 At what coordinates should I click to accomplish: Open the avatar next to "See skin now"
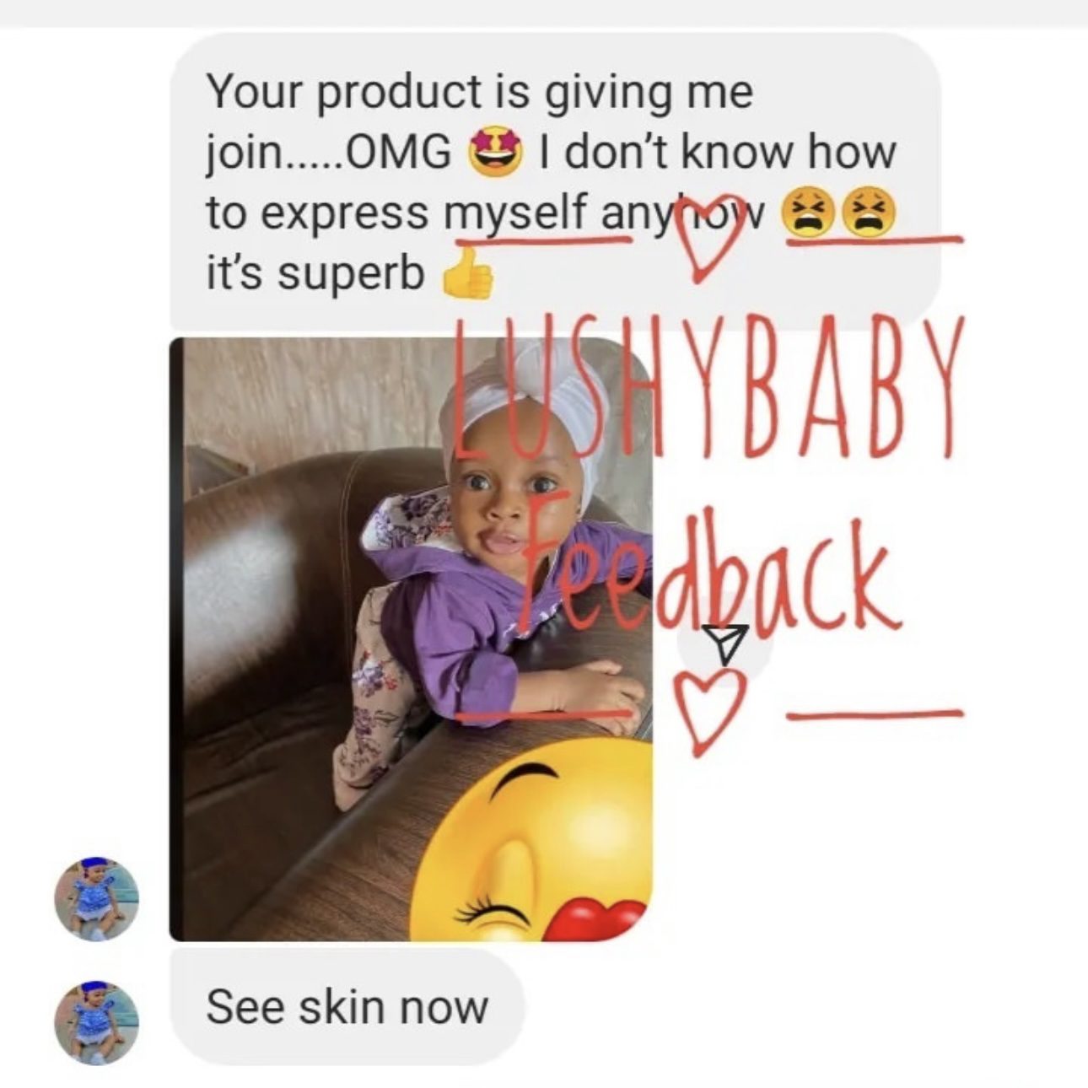97,1022
